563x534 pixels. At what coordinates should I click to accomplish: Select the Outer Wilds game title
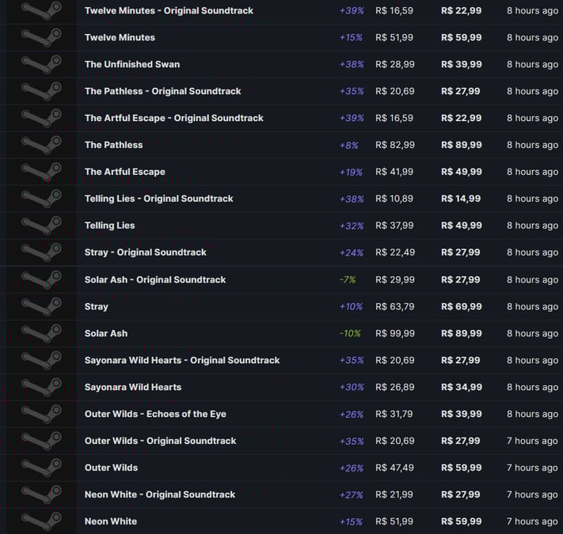point(111,468)
